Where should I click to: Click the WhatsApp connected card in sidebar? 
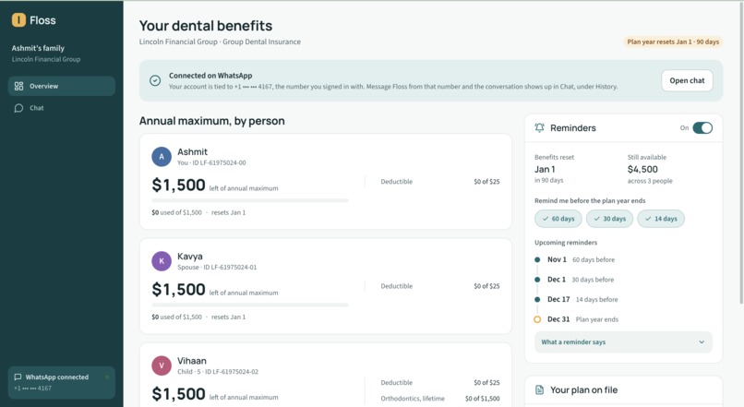click(62, 382)
